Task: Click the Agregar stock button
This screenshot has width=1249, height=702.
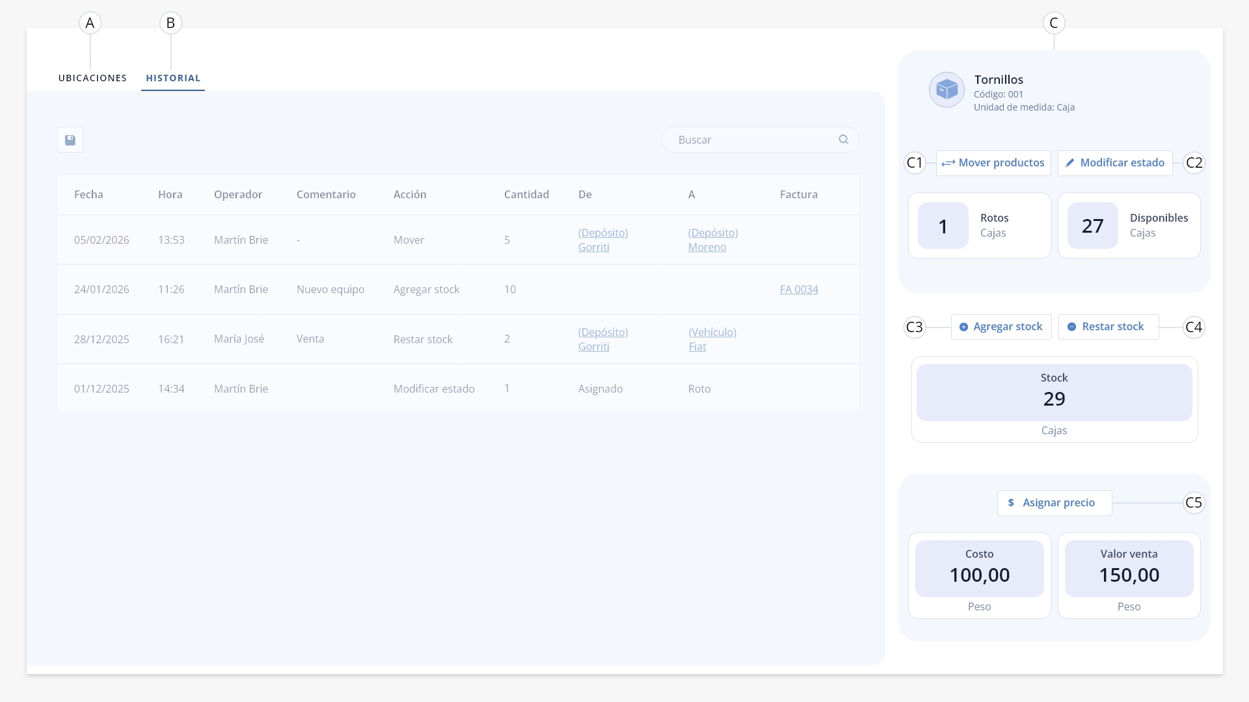Action: [1001, 327]
